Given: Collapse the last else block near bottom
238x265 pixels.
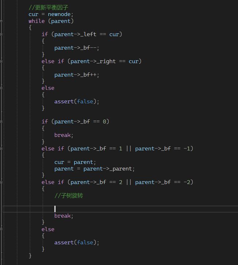Looking at the screenshot, I should (x=1, y=229).
